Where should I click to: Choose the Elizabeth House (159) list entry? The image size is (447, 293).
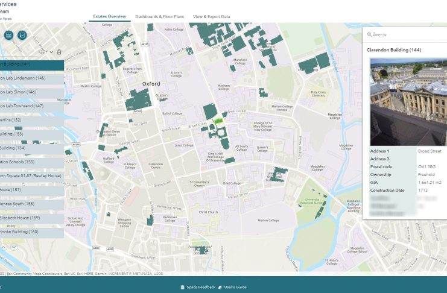click(30, 218)
